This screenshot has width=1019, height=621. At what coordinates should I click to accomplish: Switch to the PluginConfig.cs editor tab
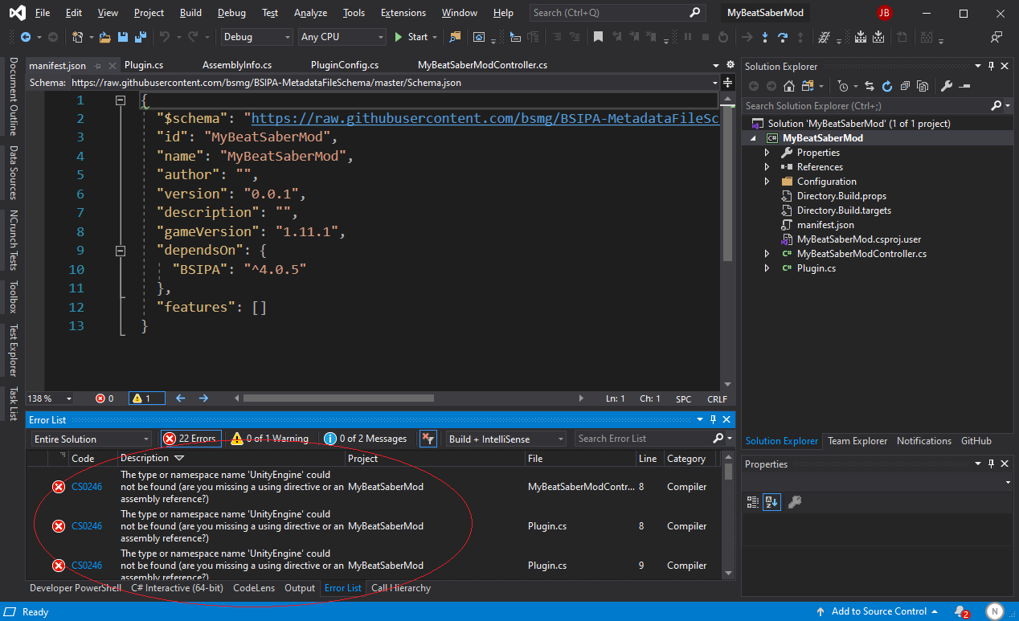[x=344, y=66]
